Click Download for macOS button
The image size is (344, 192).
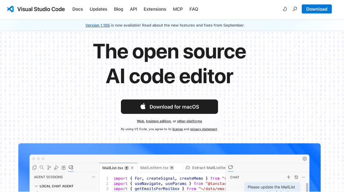[x=169, y=107]
